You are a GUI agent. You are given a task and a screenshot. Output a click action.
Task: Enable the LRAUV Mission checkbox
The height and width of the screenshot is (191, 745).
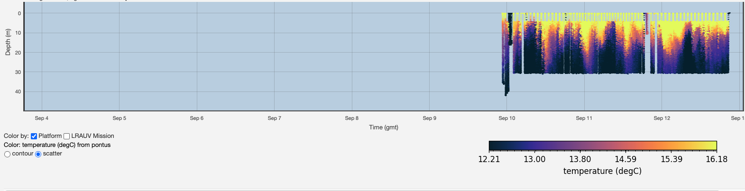pyautogui.click(x=67, y=136)
